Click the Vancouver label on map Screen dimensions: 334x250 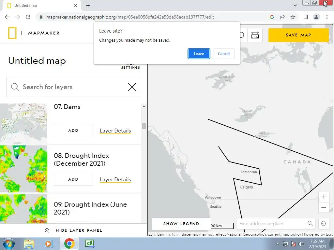pyautogui.click(x=213, y=198)
